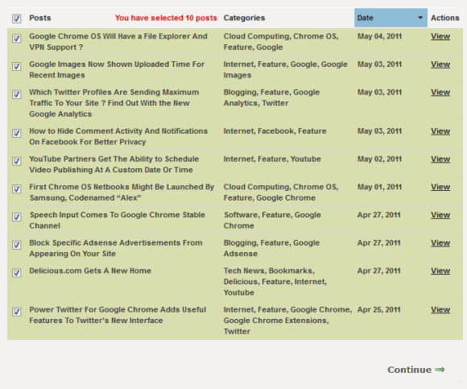Click categories 'Internet, Feature, Google, Google Images'
467x389 pixels.
pos(286,70)
